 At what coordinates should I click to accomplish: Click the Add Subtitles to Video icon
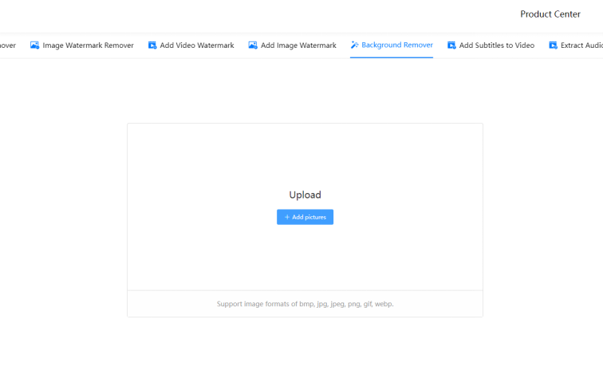click(x=451, y=45)
